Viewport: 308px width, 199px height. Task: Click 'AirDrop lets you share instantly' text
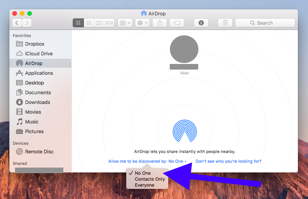tap(184, 151)
